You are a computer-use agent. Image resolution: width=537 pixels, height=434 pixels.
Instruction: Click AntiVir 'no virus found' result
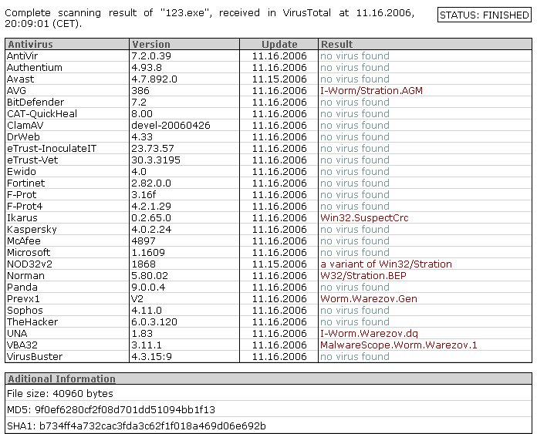pos(355,56)
